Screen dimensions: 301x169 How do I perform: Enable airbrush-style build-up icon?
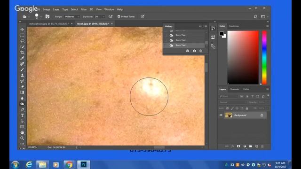coord(111,17)
